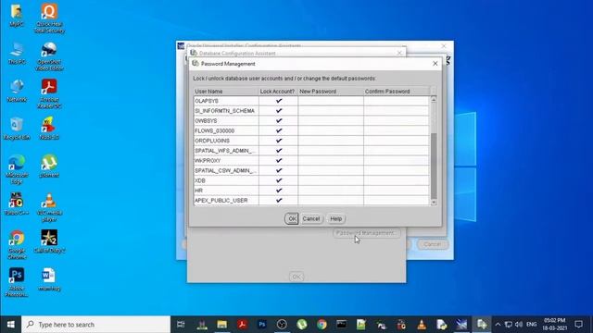Click New Password cell for OLAPSYS
The width and height of the screenshot is (593, 333).
pos(331,101)
